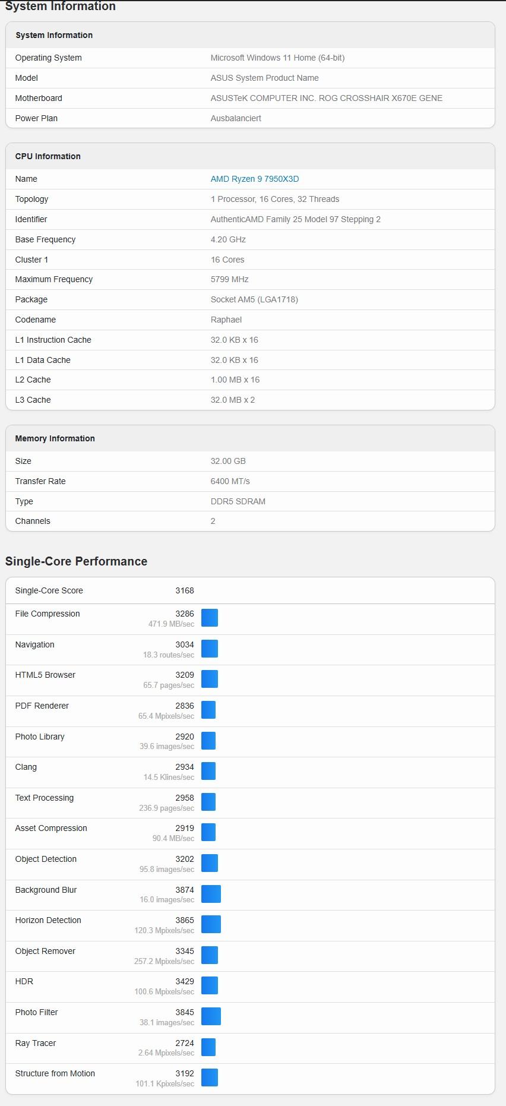Viewport: 506px width, 1106px height.
Task: Click the Horizon Detection row label
Action: pos(48,920)
